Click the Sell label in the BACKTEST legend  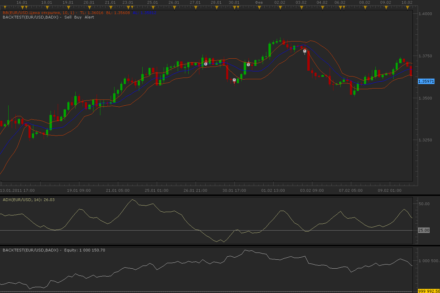(x=68, y=17)
